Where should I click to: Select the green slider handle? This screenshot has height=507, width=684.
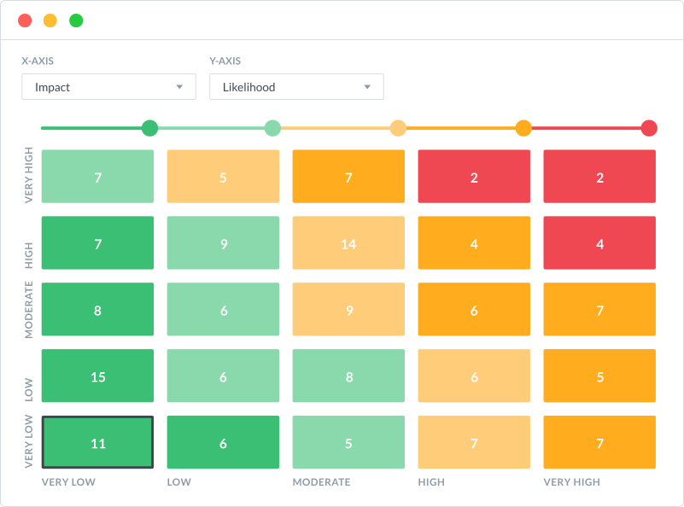pyautogui.click(x=148, y=128)
